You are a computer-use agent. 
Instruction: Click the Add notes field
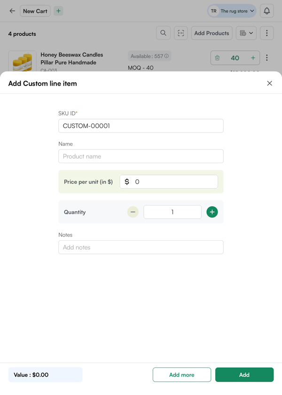[x=141, y=247]
